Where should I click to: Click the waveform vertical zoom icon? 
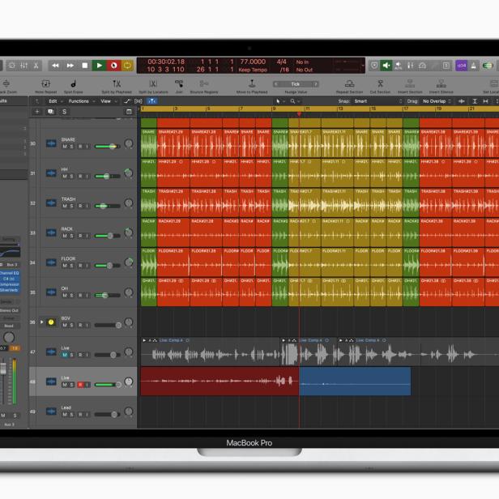[x=462, y=101]
